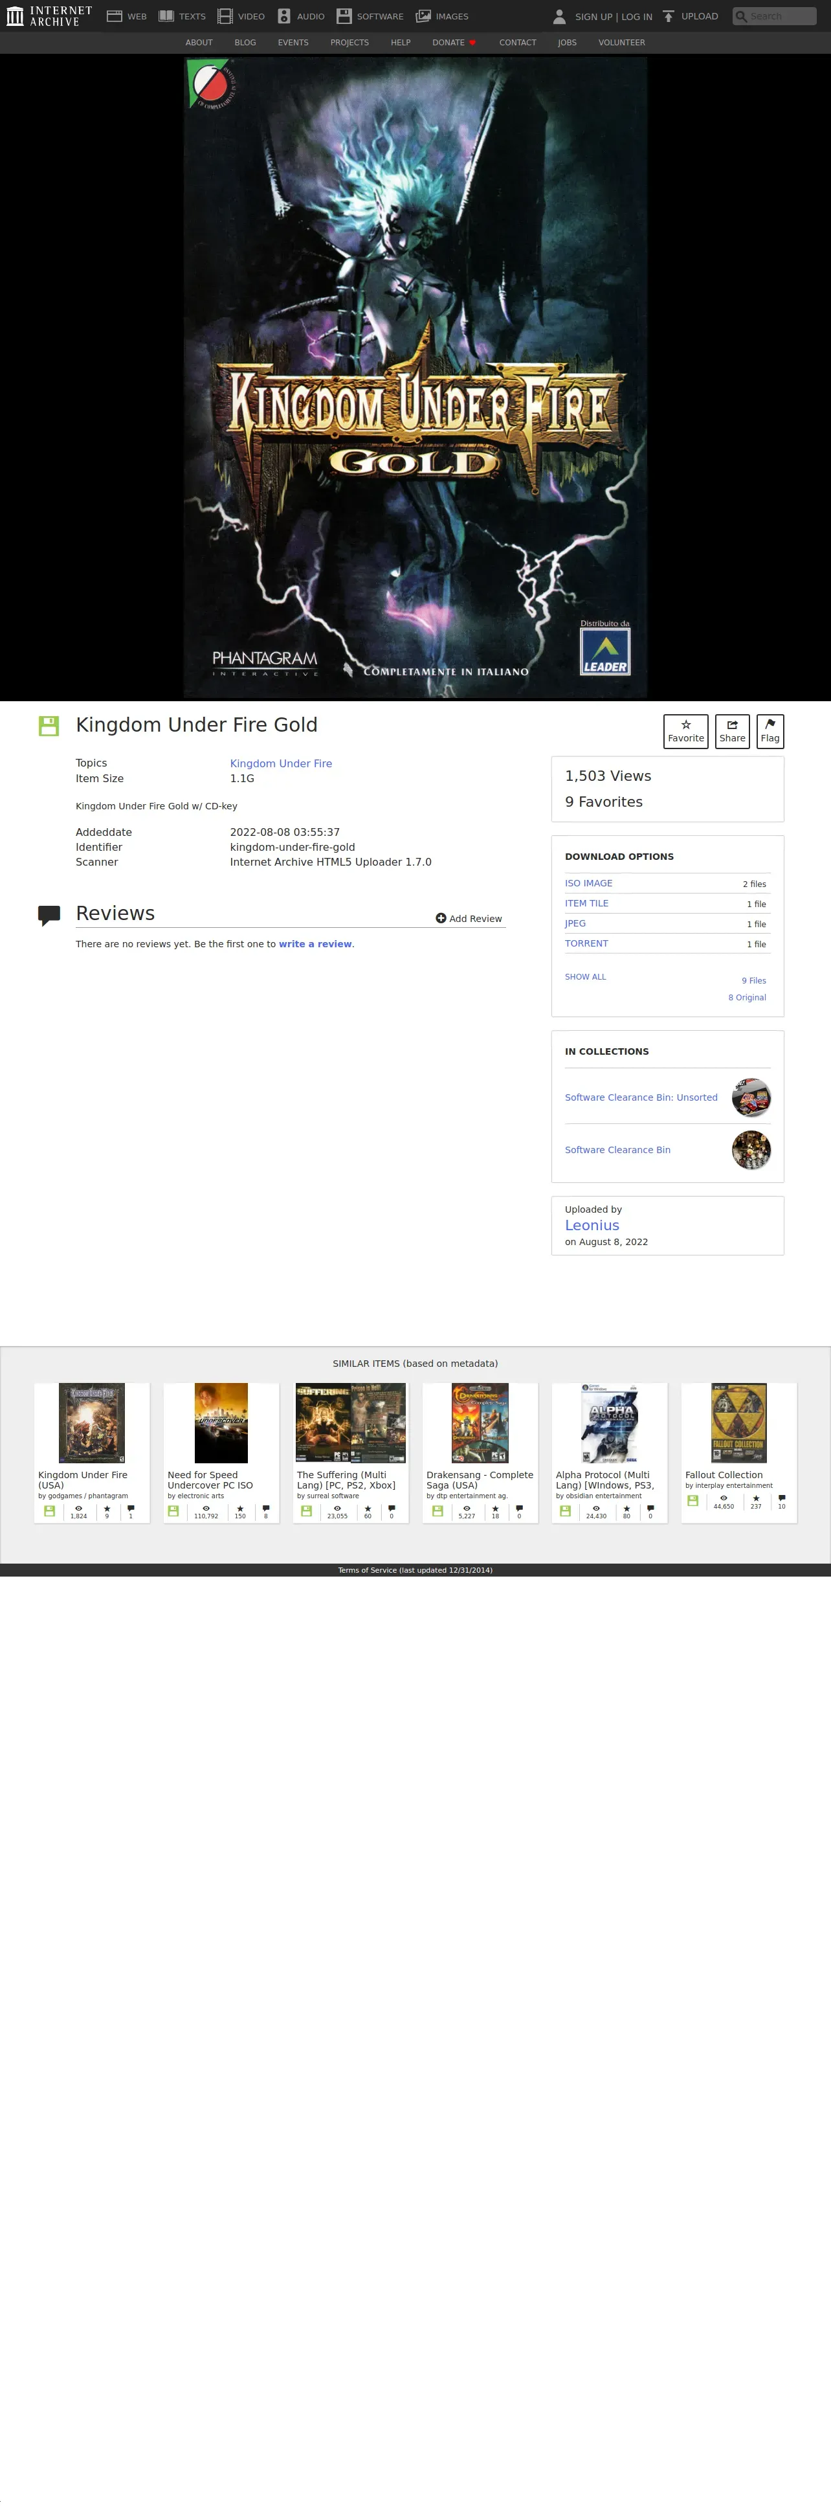831x2507 pixels.
Task: Click the floppy icon on Fallout Collection card
Action: (x=693, y=1501)
